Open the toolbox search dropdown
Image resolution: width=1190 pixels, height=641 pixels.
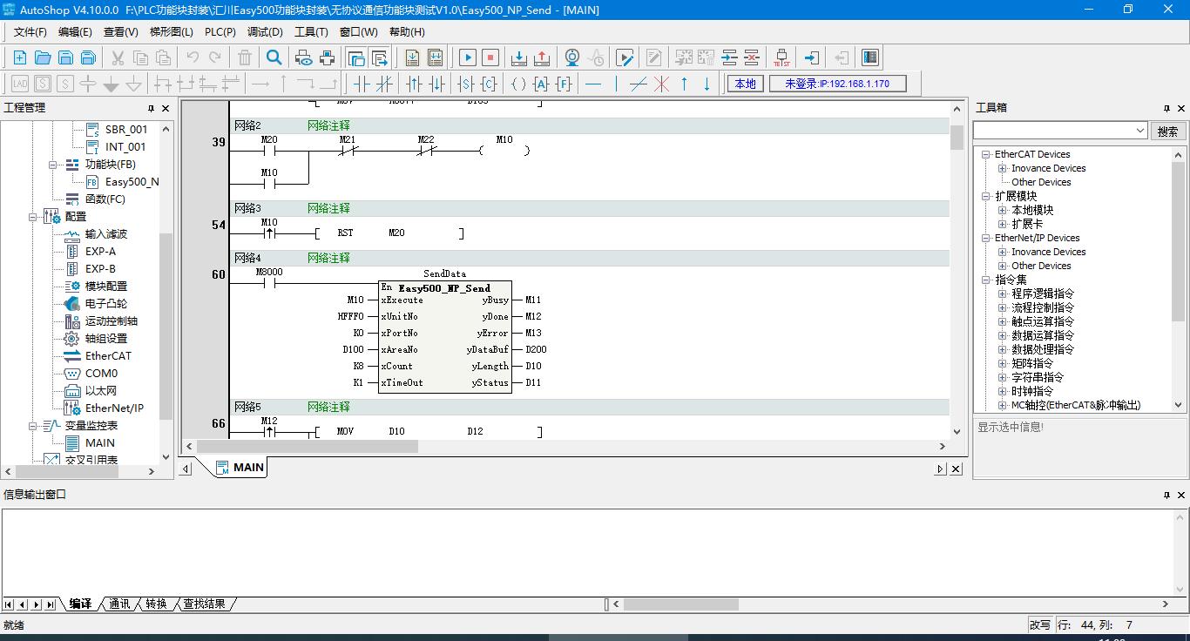coord(1139,131)
